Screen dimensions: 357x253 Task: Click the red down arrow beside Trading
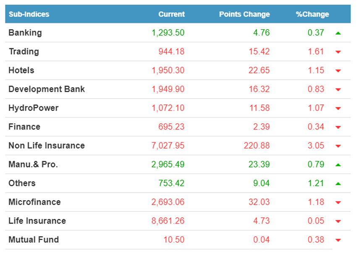[338, 52]
